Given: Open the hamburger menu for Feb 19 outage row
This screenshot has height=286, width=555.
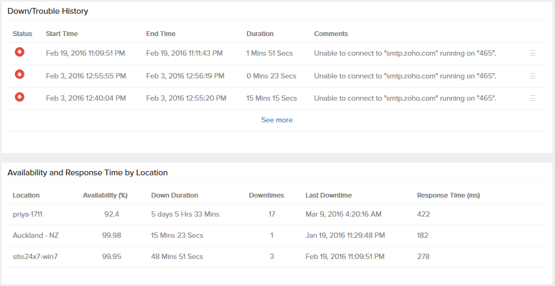Looking at the screenshot, I should [x=533, y=53].
